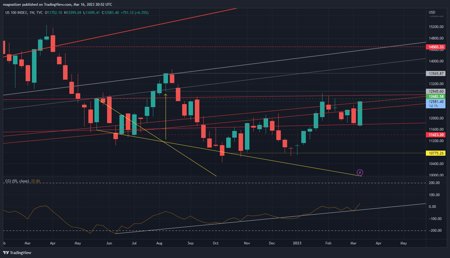Click the 13200.00 price axis tick
Image resolution: width=450 pixels, height=258 pixels.
(436, 84)
